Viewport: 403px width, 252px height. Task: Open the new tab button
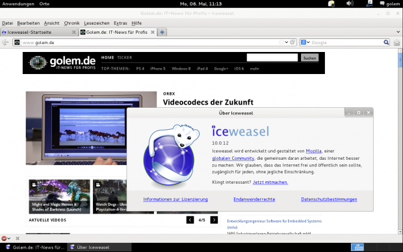(162, 32)
